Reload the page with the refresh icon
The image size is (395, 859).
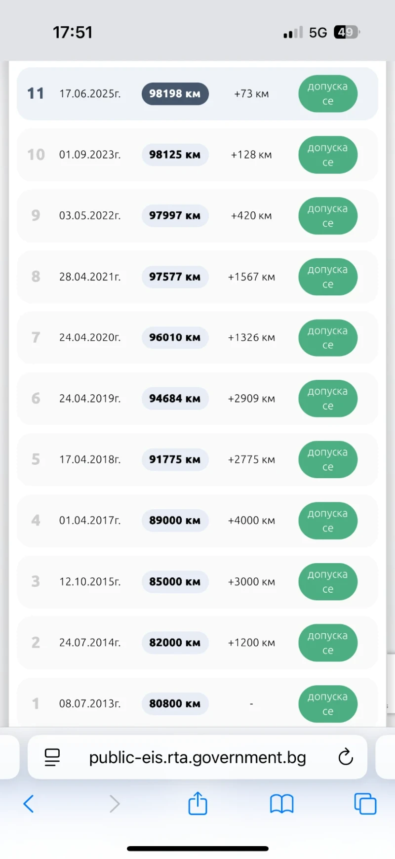[346, 757]
